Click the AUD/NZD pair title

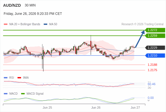click(12, 5)
